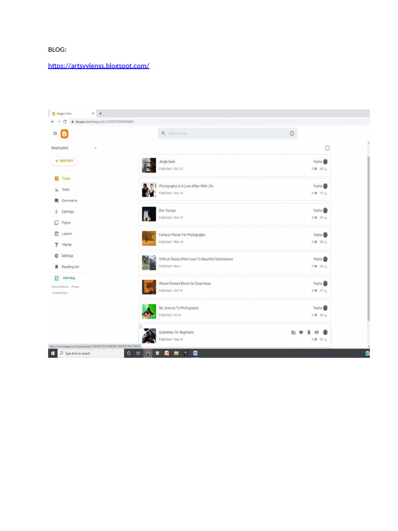Select the Guidelines for Beginners post check circle
This screenshot has height=531, width=398.
pyautogui.click(x=140, y=327)
